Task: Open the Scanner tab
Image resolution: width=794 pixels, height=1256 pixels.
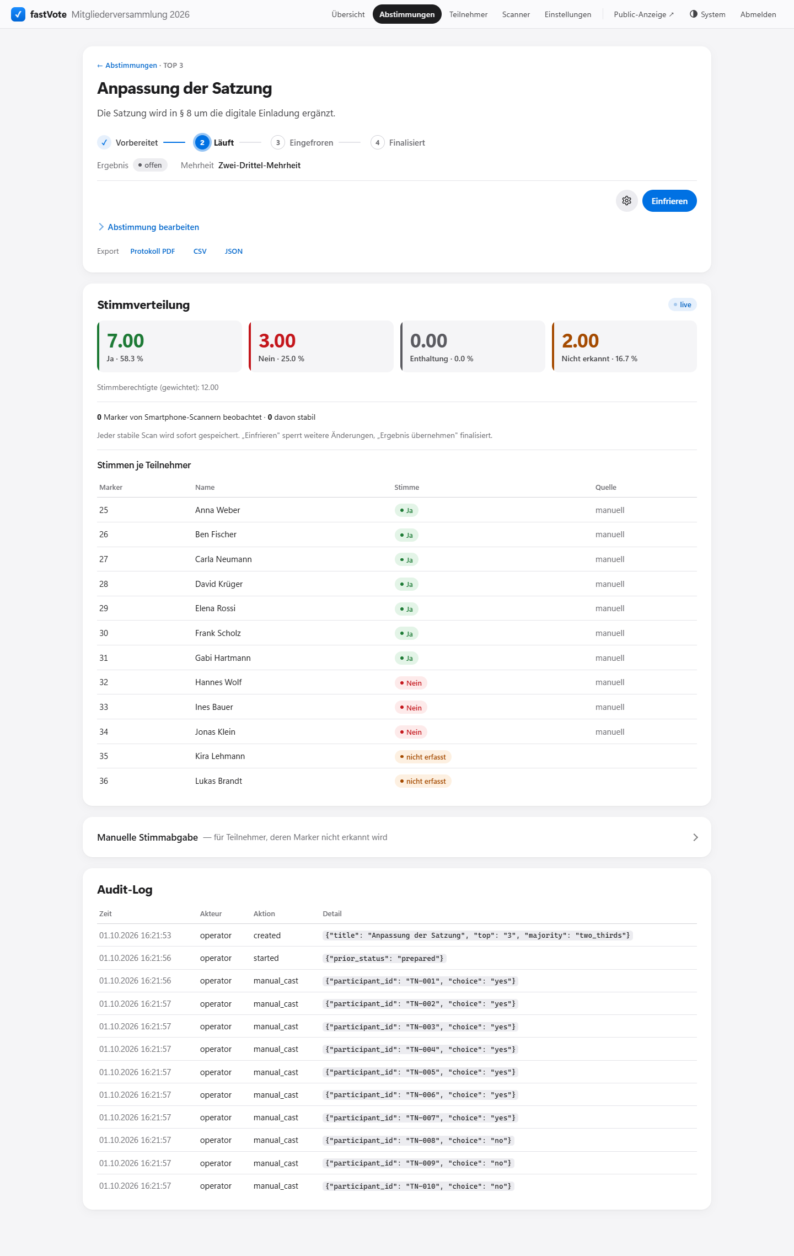Action: coord(516,14)
